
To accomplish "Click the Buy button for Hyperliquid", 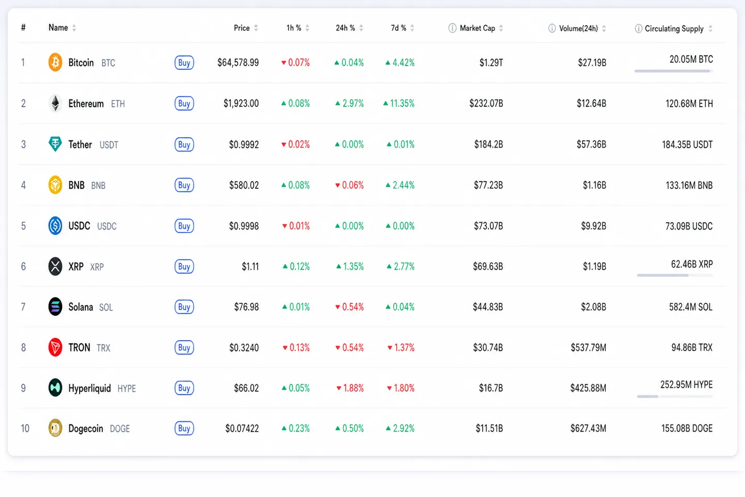I will 184,388.
